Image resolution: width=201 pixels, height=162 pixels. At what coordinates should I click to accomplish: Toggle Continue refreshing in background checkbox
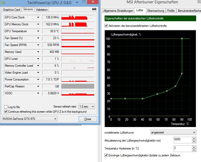click(x=6, y=111)
